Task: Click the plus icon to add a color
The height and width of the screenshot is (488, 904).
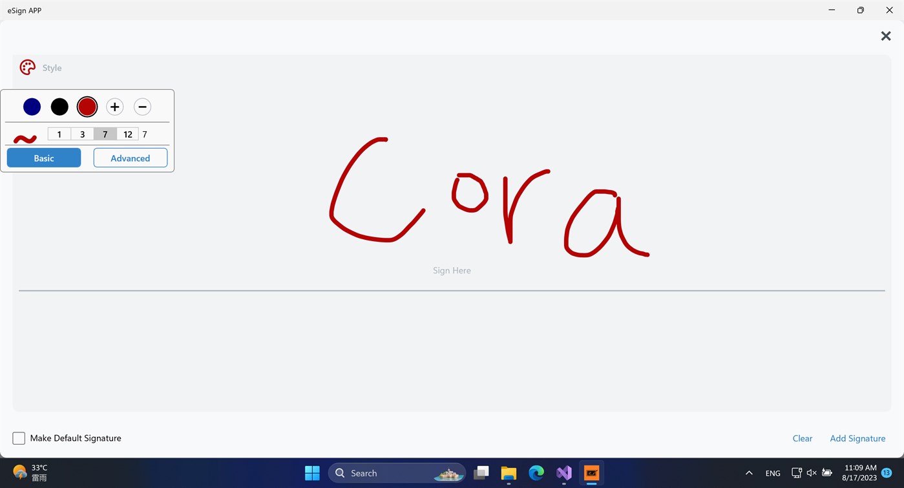Action: tap(114, 107)
